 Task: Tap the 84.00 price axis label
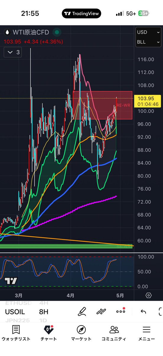[144, 163]
